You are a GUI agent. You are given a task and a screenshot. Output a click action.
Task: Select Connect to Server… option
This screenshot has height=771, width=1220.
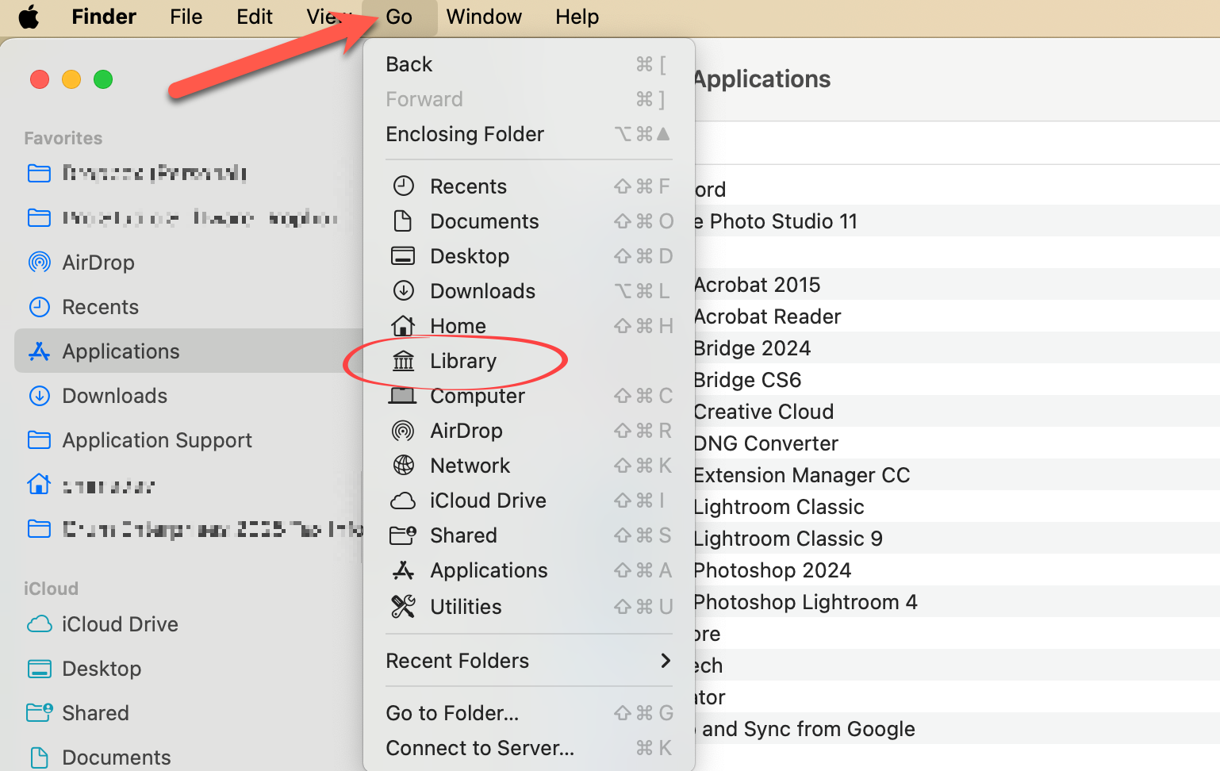[x=479, y=748]
